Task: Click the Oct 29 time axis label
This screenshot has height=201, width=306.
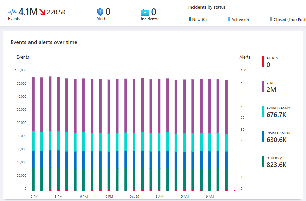Action: coord(134,196)
